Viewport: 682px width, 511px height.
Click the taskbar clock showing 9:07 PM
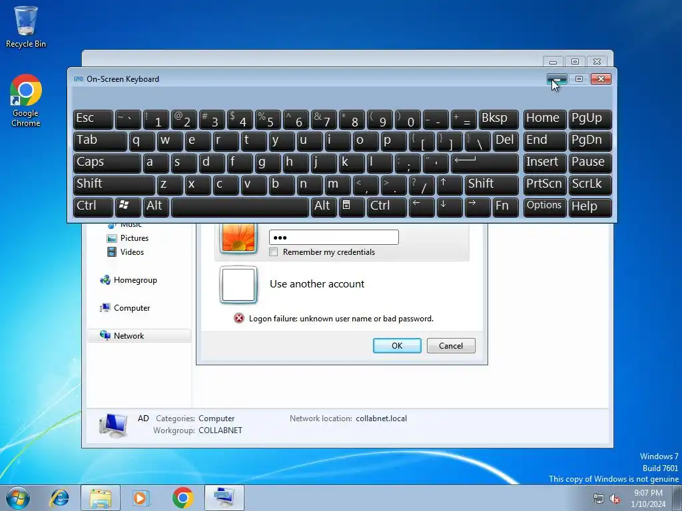(x=648, y=498)
